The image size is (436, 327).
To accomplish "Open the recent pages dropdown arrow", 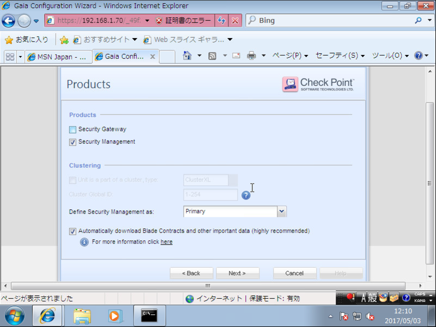I will pos(36,21).
